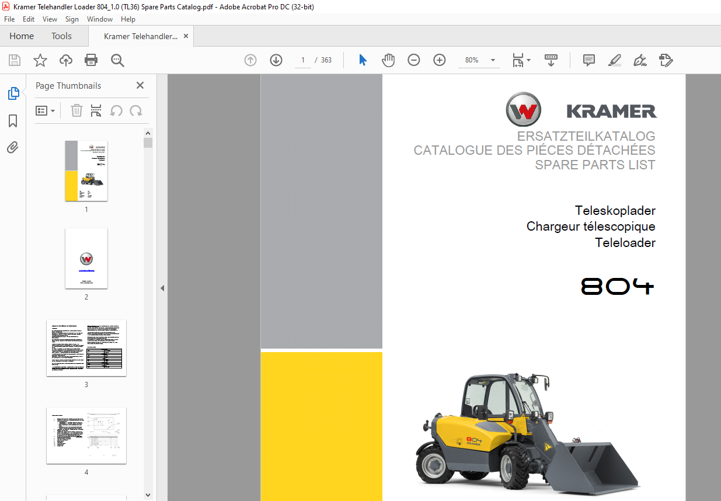The width and height of the screenshot is (721, 501).
Task: Click the thumbnails scroll down arrow
Action: tap(148, 495)
